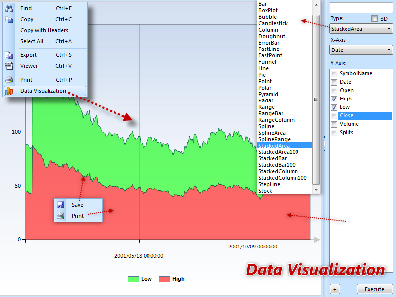The image size is (396, 297).
Task: Click Save in the chart popup menu
Action: [79, 205]
